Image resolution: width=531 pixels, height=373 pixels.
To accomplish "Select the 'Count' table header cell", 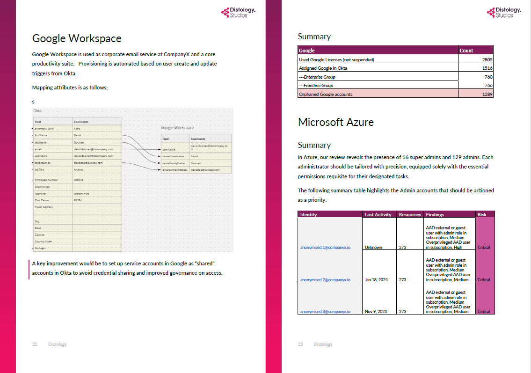I will 476,50.
